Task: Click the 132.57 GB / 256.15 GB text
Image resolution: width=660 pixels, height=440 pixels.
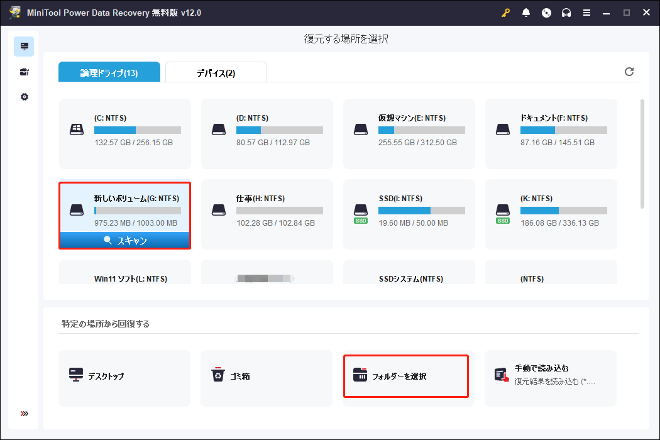Action: (133, 142)
